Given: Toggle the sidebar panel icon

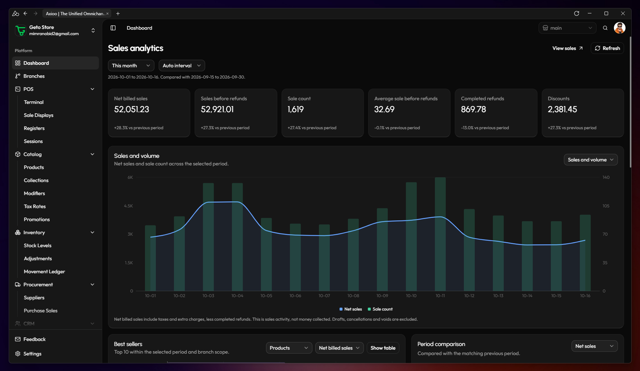Looking at the screenshot, I should (x=113, y=28).
